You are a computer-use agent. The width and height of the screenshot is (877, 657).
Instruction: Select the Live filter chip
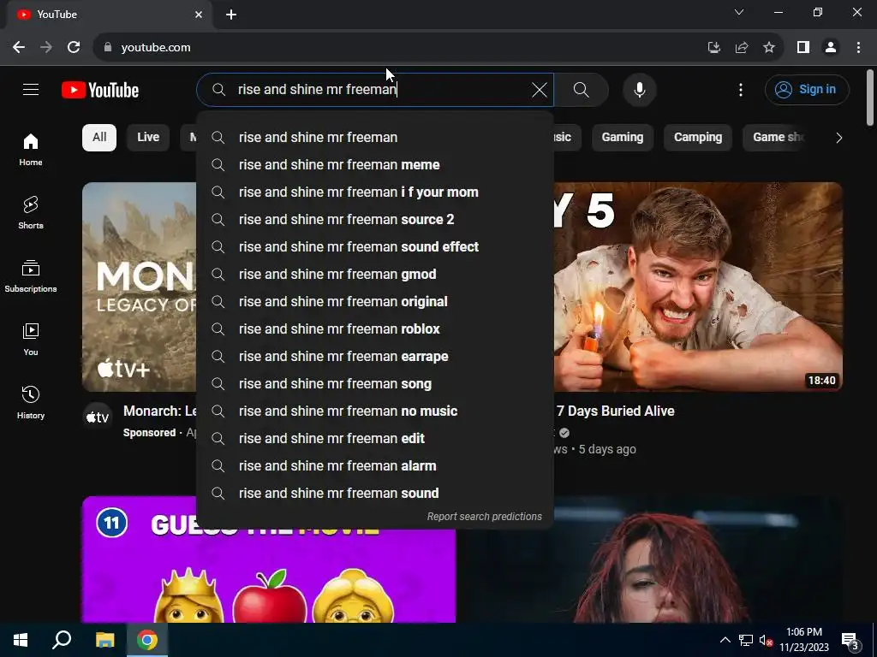[148, 138]
